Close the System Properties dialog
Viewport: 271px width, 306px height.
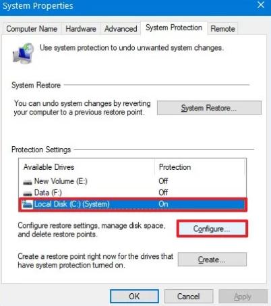[261, 5]
